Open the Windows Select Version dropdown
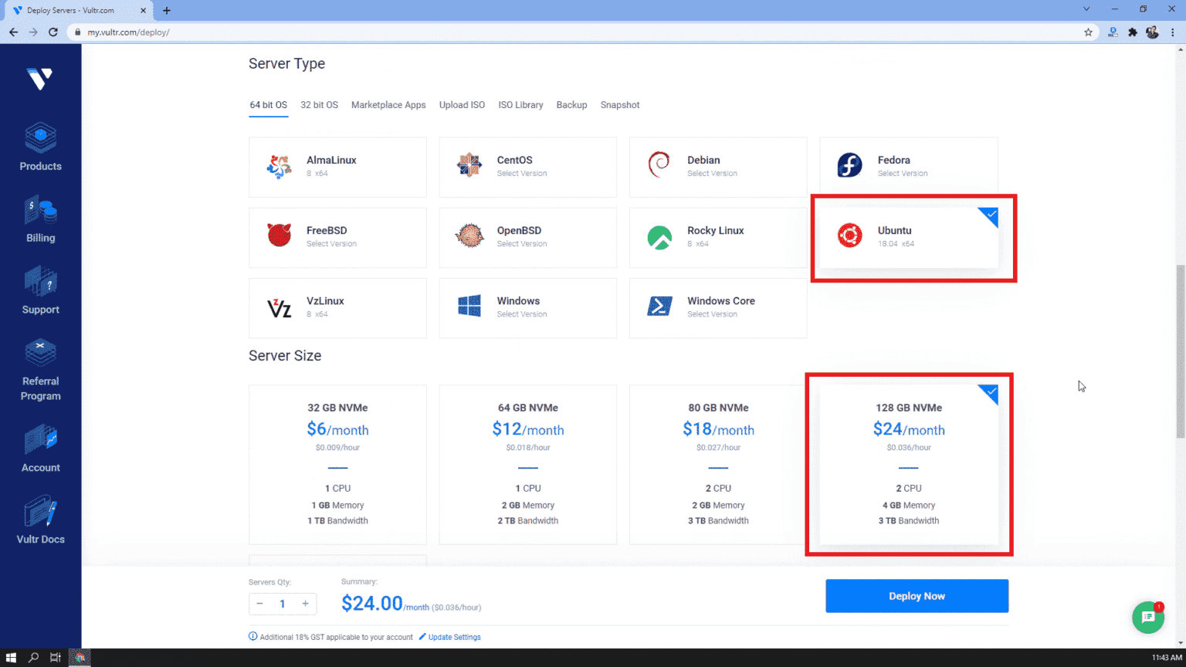 click(x=527, y=307)
